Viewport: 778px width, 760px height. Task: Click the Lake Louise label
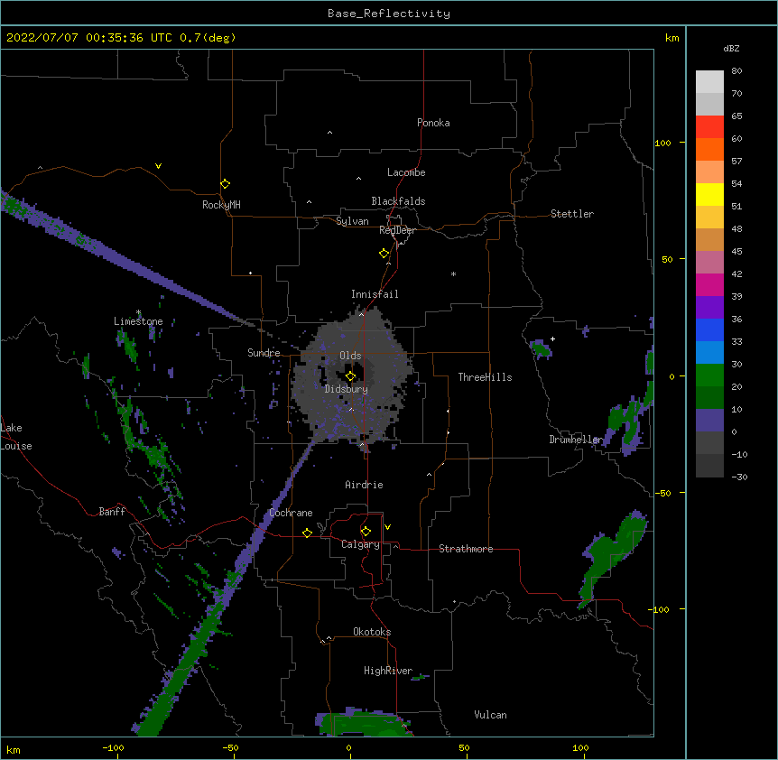(16, 437)
